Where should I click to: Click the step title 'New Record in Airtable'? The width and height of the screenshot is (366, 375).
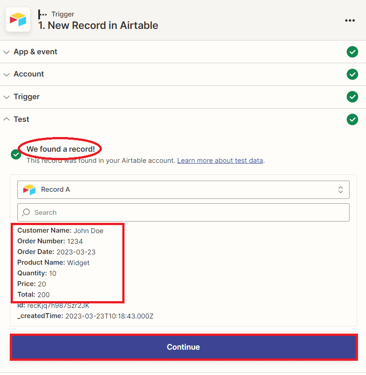click(98, 25)
